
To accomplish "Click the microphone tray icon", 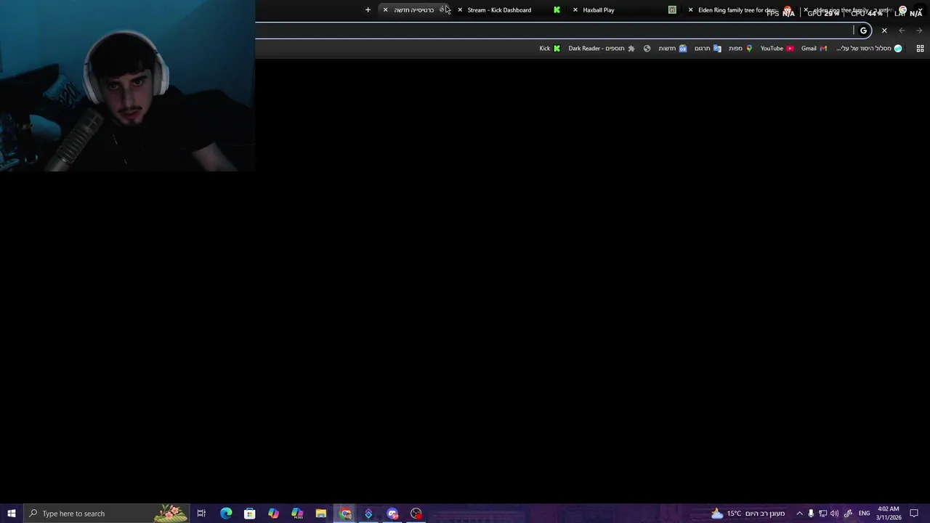I will [811, 514].
